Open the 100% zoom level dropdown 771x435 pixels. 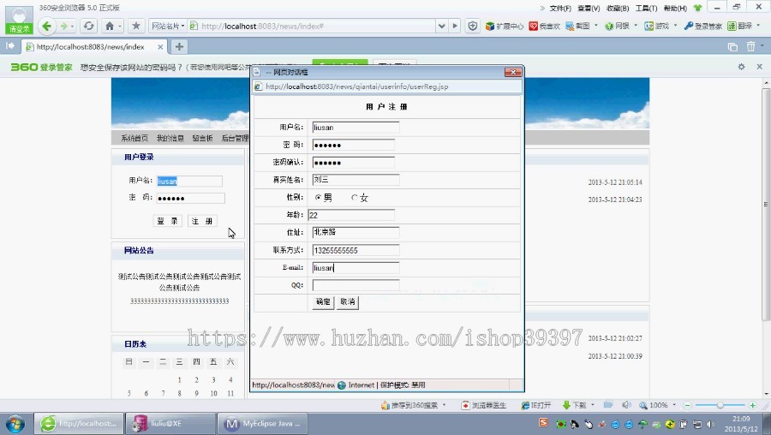[x=674, y=405]
